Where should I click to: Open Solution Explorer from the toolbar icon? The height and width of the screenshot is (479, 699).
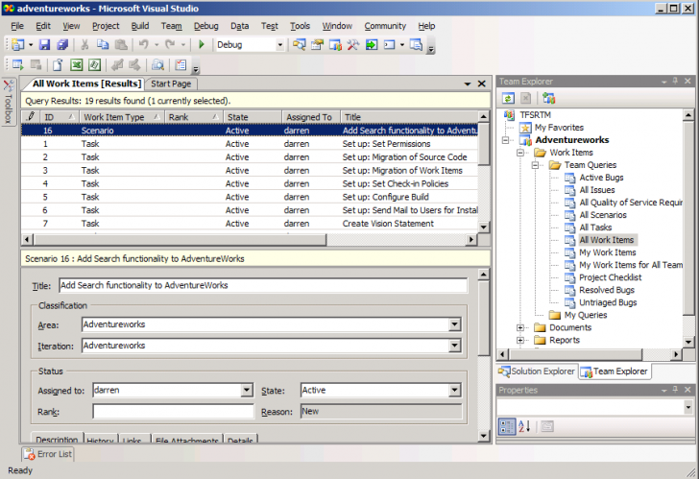point(300,44)
